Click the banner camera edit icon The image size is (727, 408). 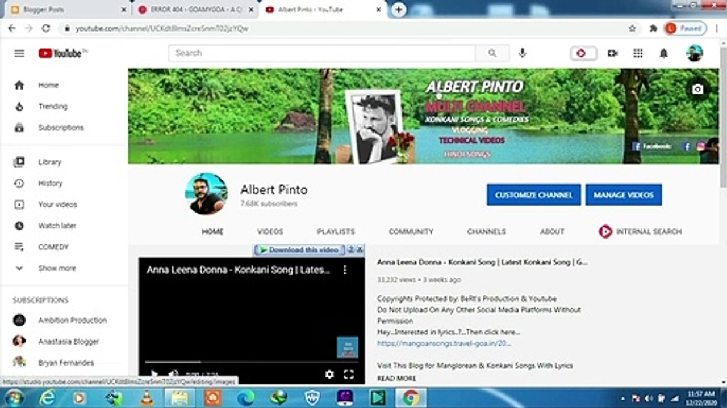698,89
